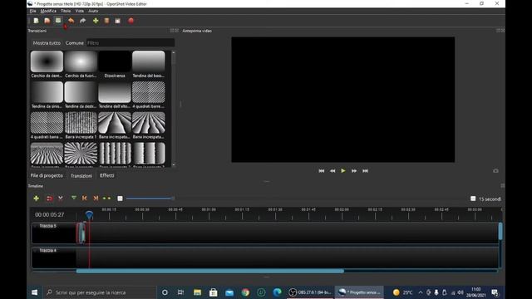Click the Filtro search field

[131, 43]
